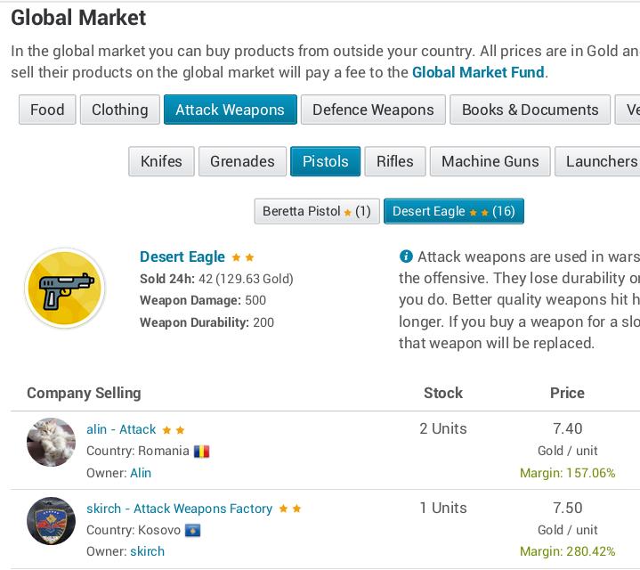Click skirch company emblem avatar
640x570 pixels.
pos(51,521)
